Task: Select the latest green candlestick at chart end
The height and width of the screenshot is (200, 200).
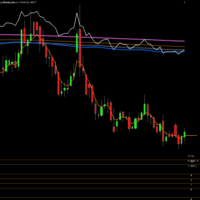Action: [184, 134]
